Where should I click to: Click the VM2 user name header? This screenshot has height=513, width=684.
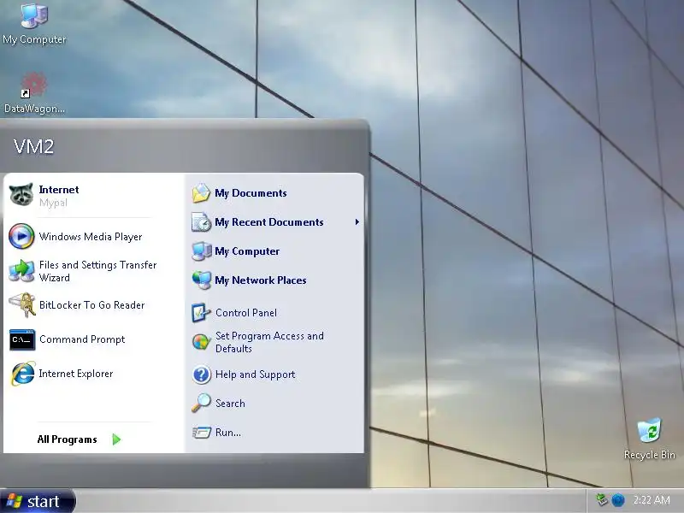coord(33,146)
